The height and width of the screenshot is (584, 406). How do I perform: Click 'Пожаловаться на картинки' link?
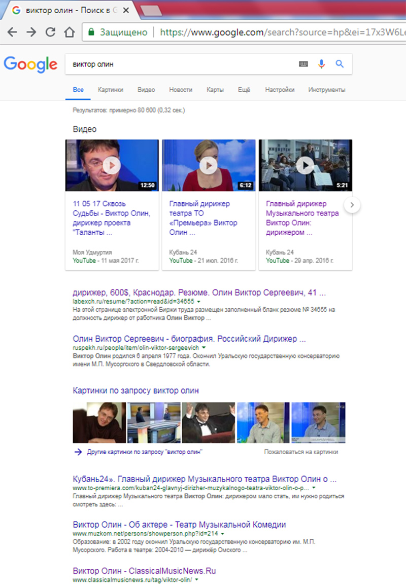pyautogui.click(x=301, y=452)
